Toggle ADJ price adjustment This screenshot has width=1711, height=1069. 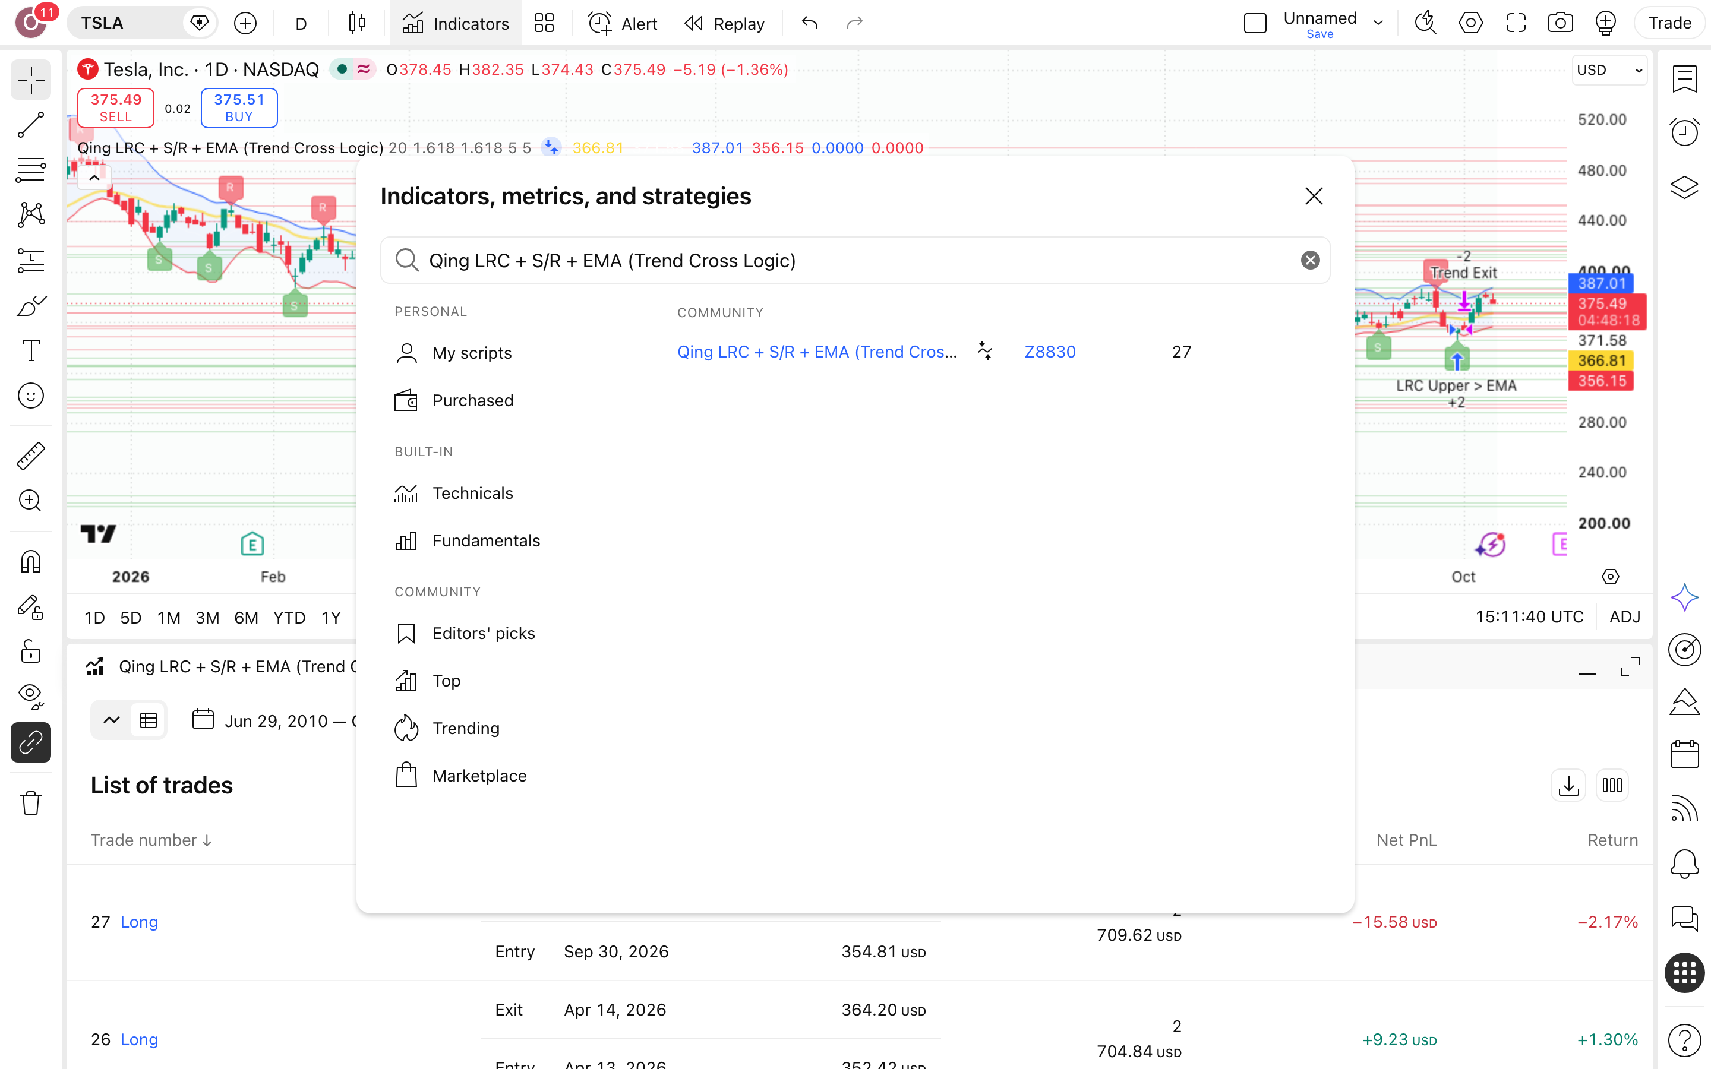1624,616
